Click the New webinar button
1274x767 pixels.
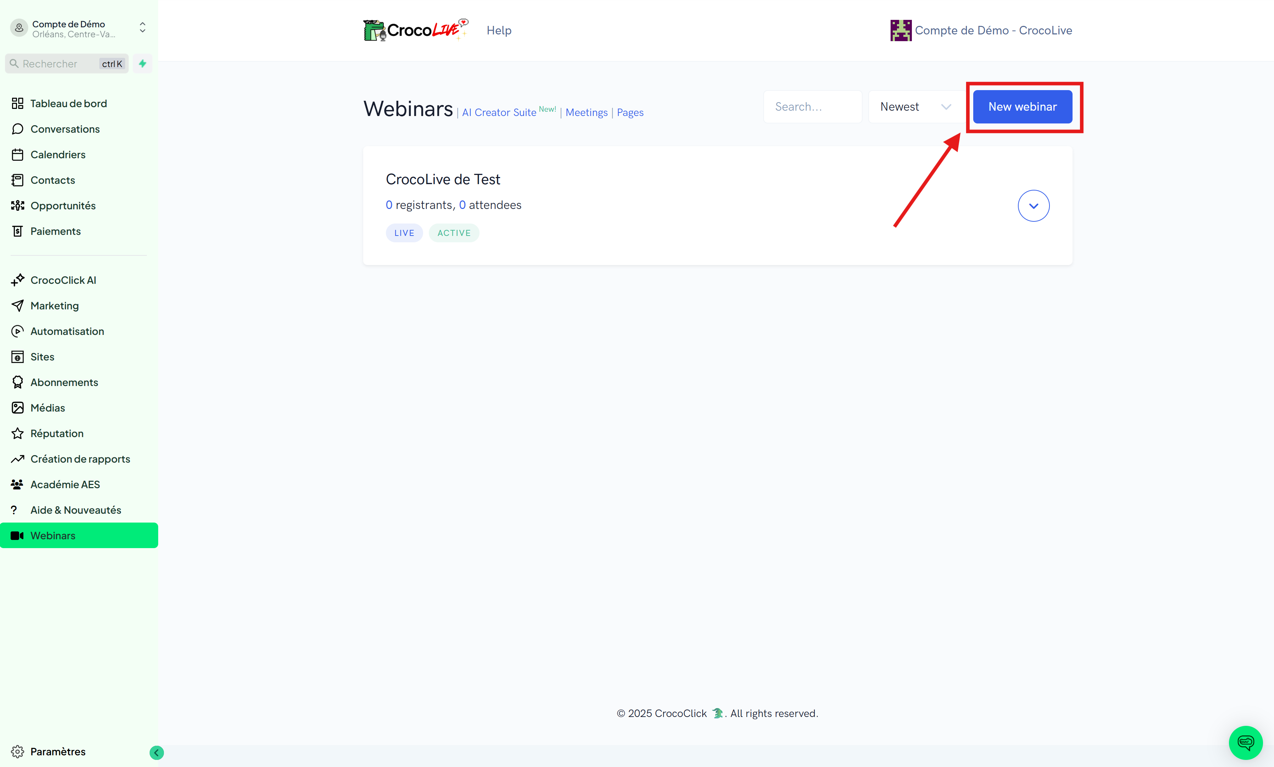coord(1023,106)
